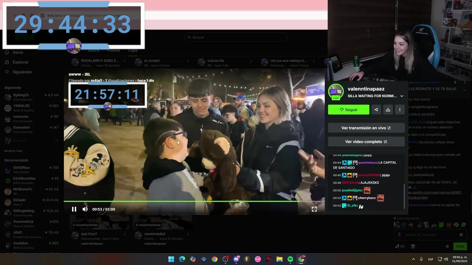
Task: Open the clip titled uwskkskdkd
Action: (x=155, y=234)
